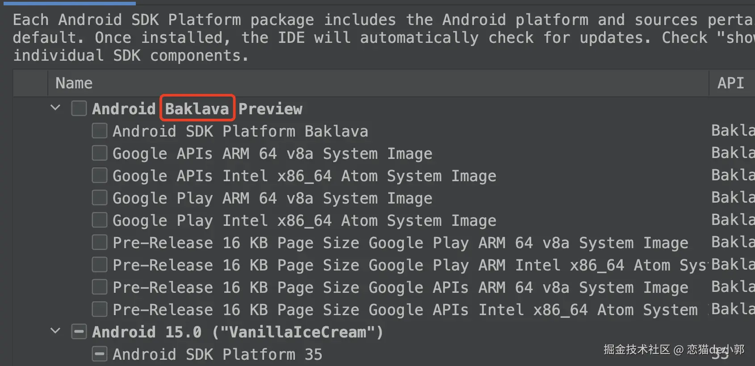Select Pre-Release 16 KB Google APIs Intel x86_64 checkbox
This screenshot has width=755, height=366.
[x=99, y=309]
